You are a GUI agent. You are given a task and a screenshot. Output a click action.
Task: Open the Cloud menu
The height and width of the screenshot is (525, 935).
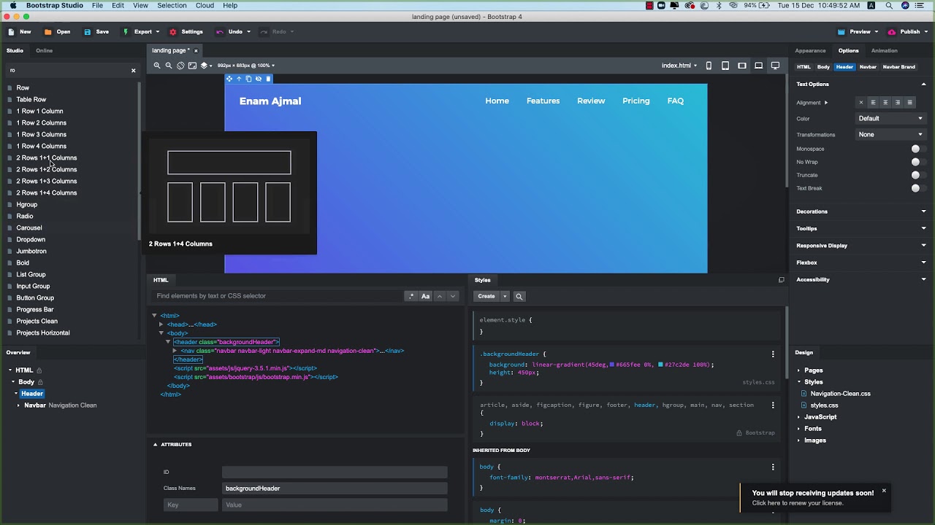pyautogui.click(x=205, y=5)
